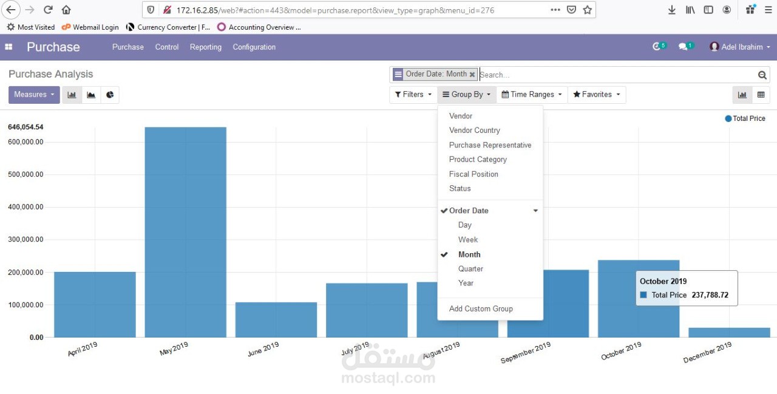Open the Configuration menu
Viewport: 777px width, 394px height.
pos(254,47)
